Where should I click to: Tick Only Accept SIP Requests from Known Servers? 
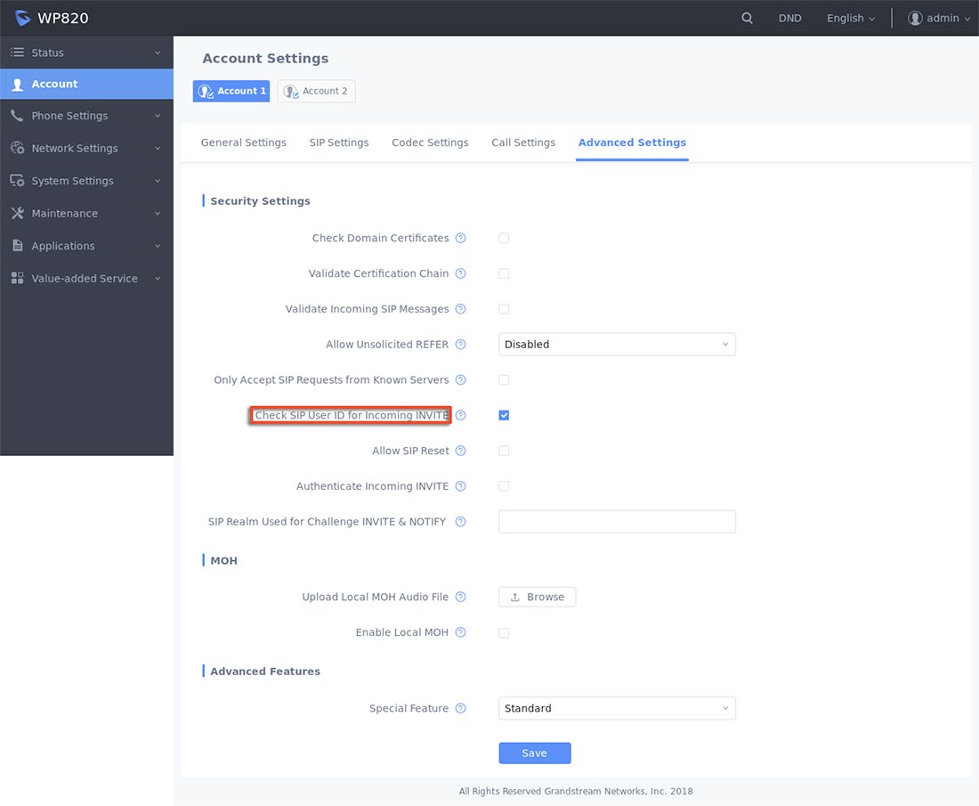pyautogui.click(x=504, y=380)
